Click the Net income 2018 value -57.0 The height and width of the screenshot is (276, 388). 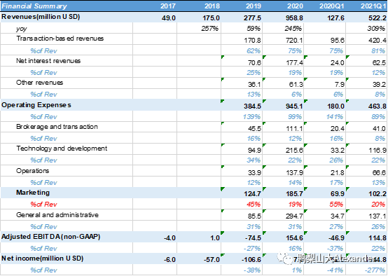pyautogui.click(x=212, y=260)
